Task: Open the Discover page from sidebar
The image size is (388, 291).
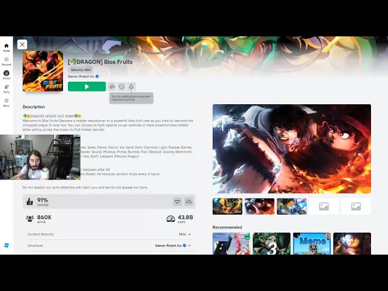Action: coord(6,60)
